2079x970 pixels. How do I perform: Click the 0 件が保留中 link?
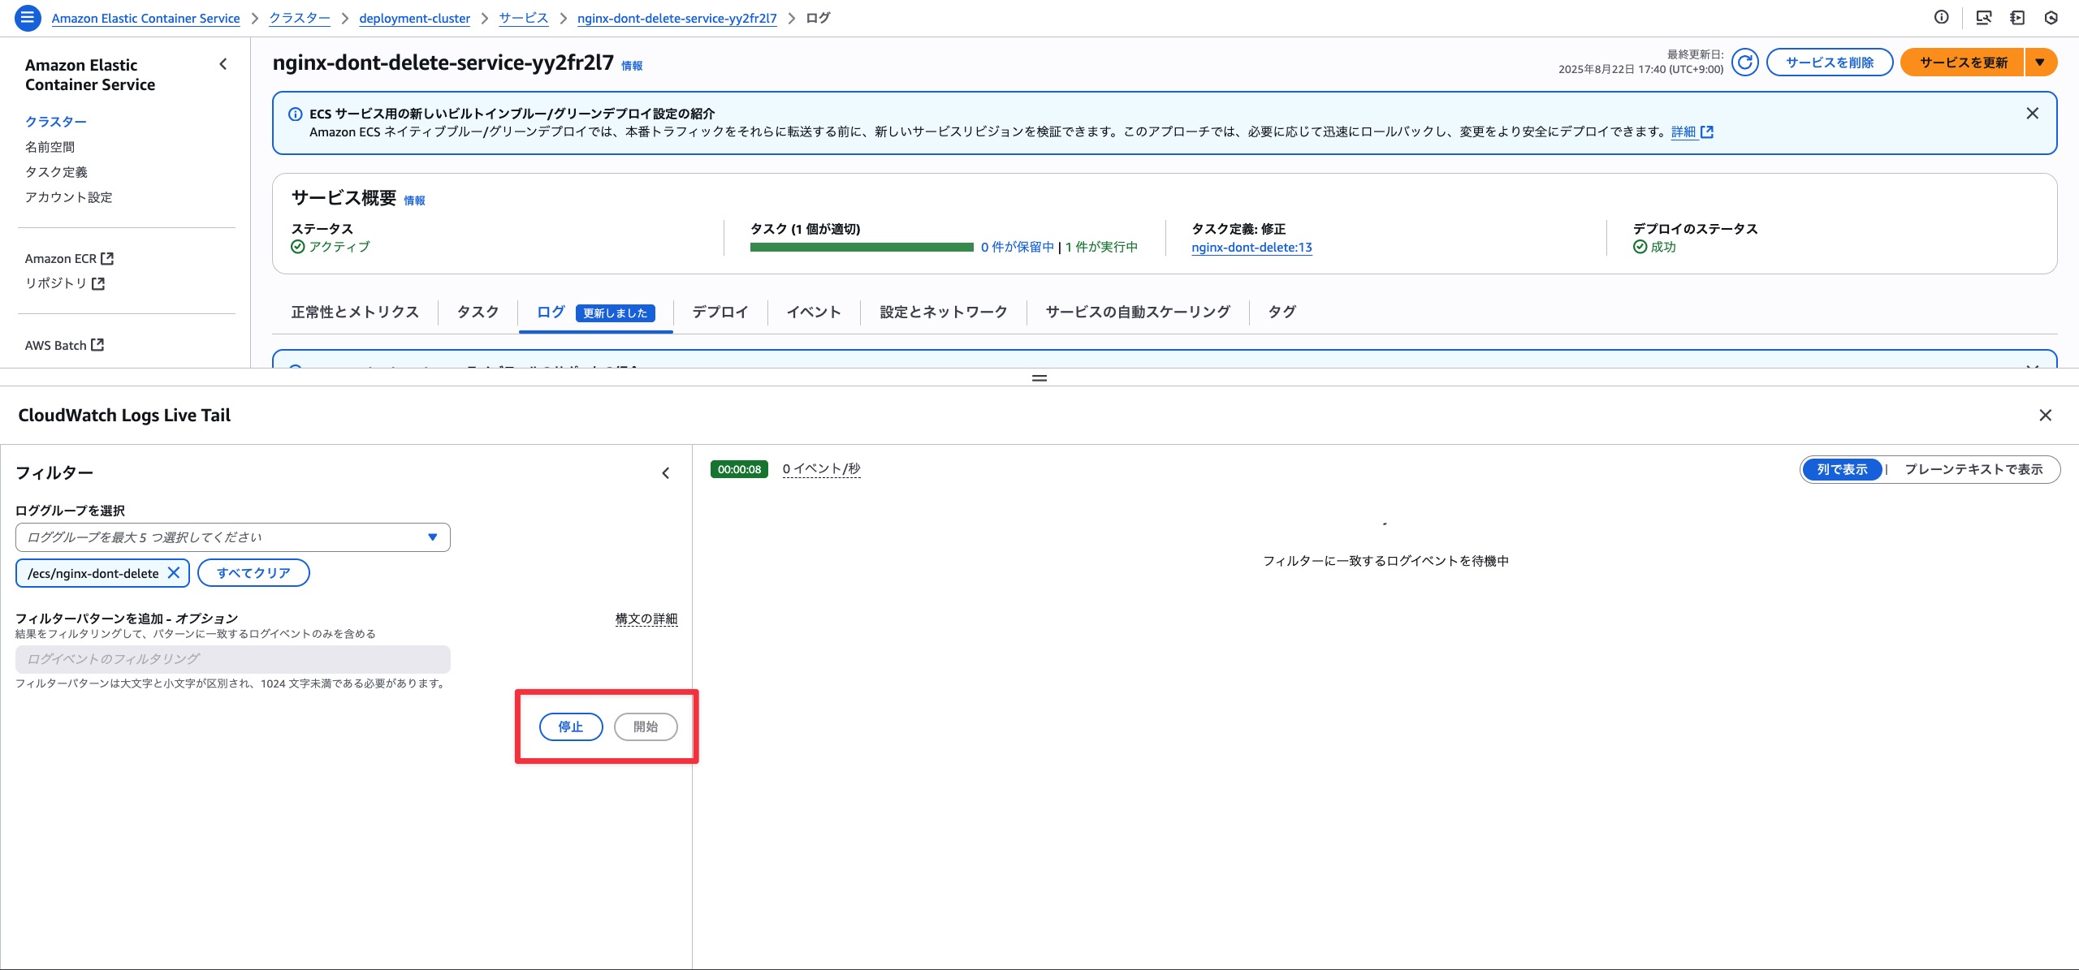(x=1018, y=248)
